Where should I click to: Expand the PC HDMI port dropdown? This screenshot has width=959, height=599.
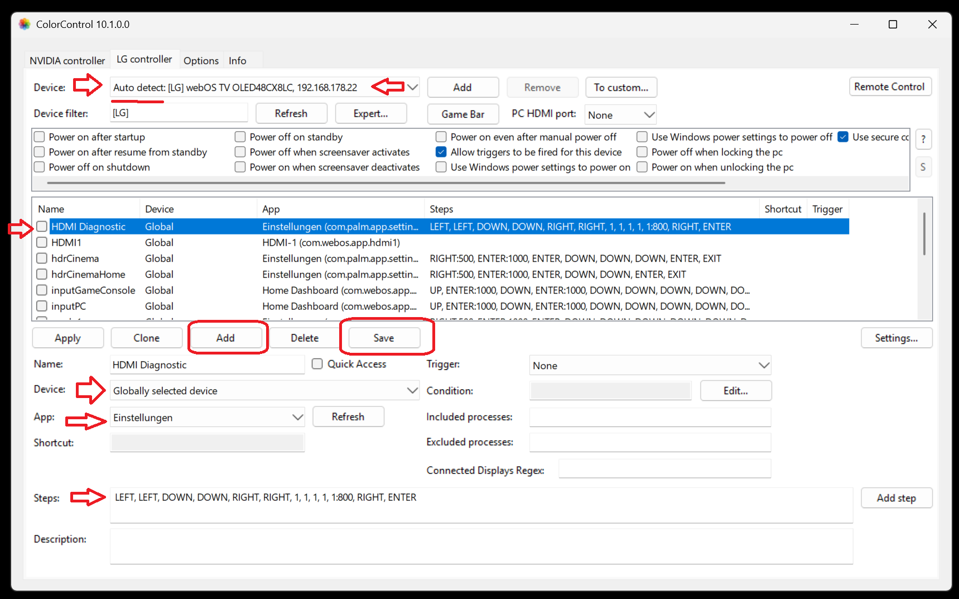click(x=620, y=115)
